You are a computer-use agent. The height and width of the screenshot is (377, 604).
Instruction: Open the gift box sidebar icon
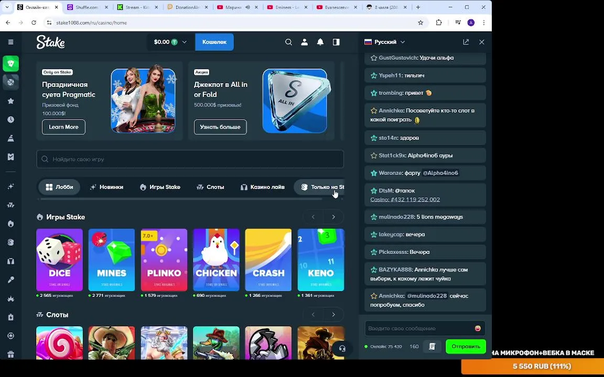(11, 354)
